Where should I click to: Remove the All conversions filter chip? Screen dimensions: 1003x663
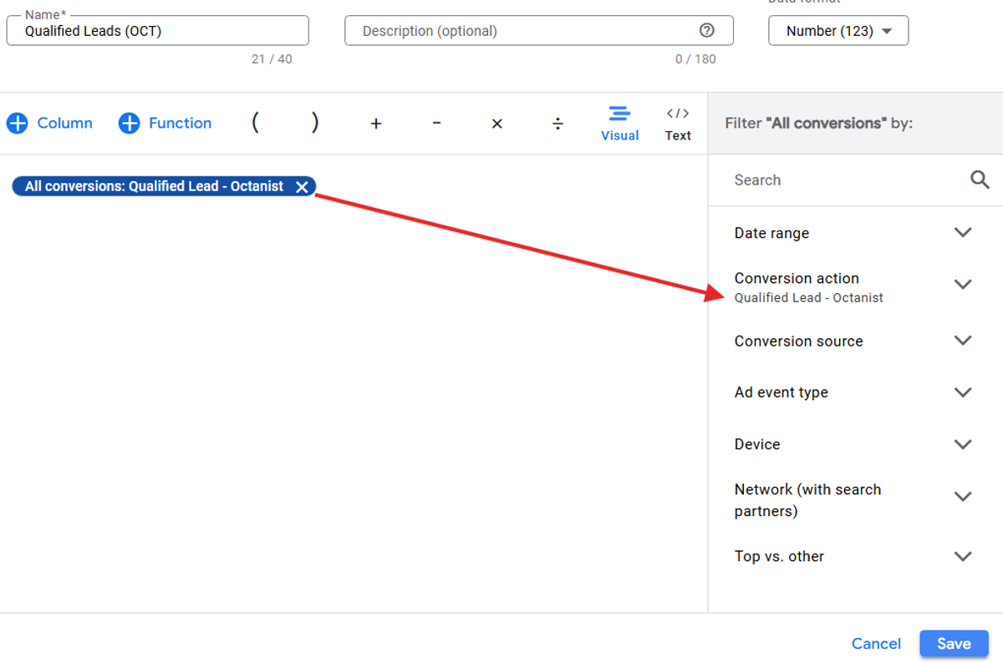coord(302,186)
